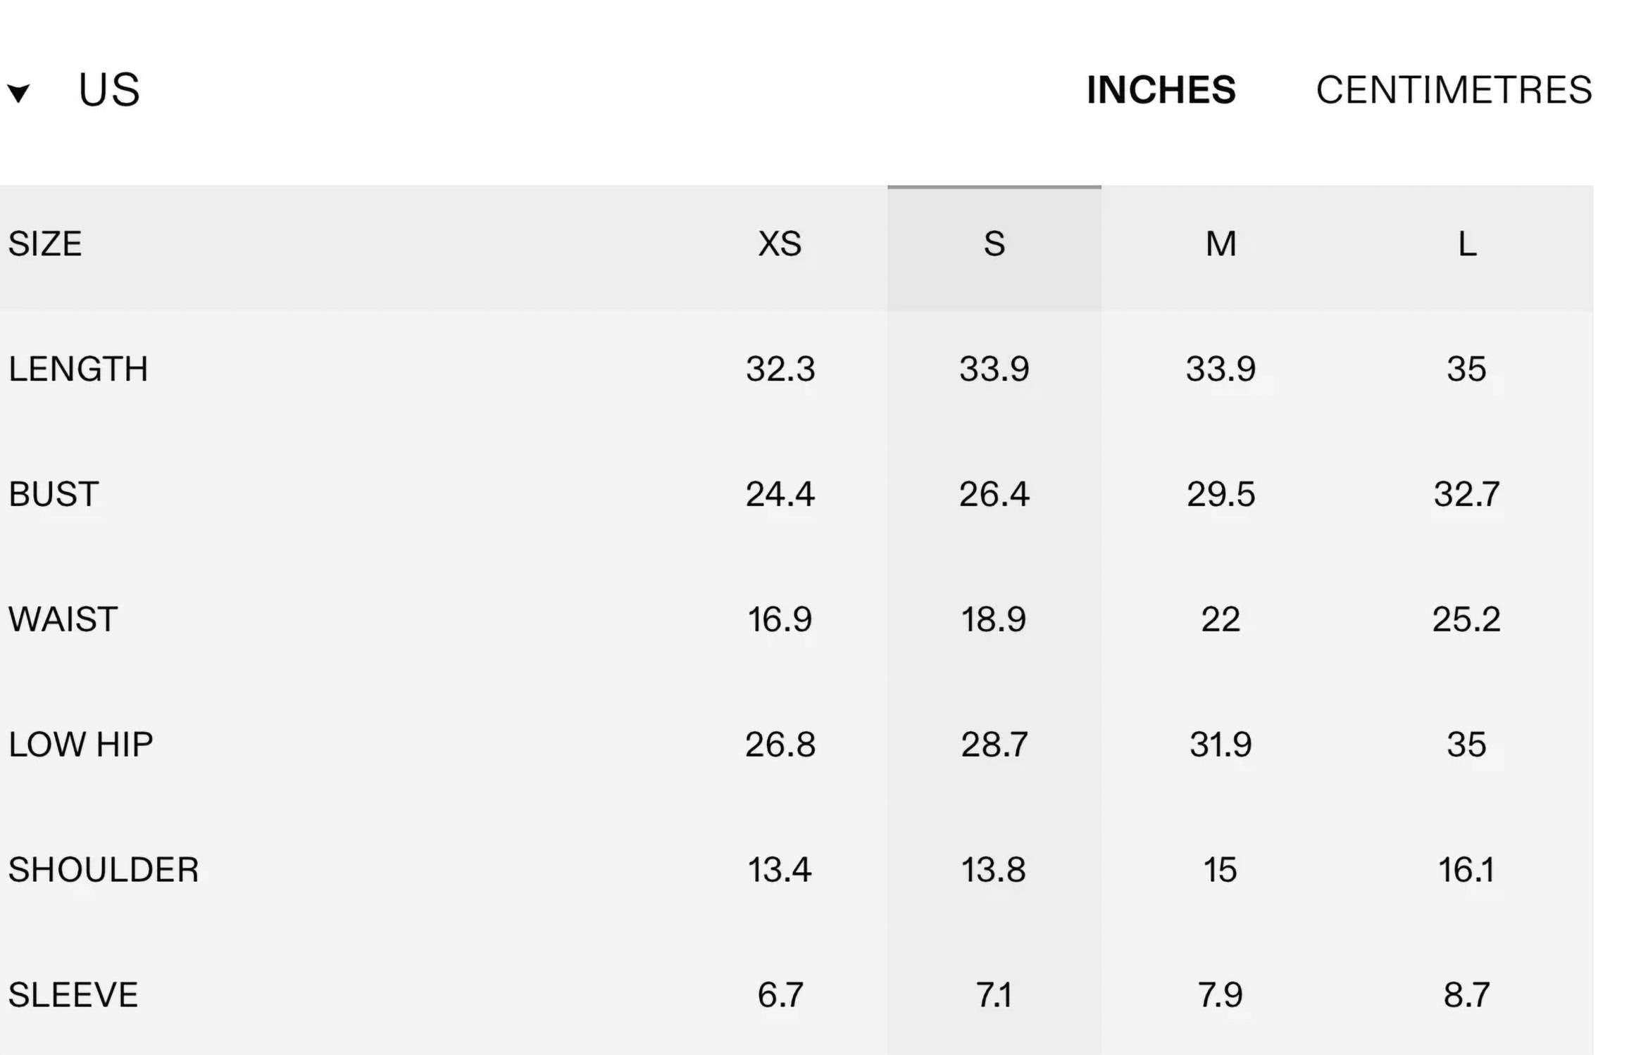Select the M size column header

pyautogui.click(x=1221, y=244)
